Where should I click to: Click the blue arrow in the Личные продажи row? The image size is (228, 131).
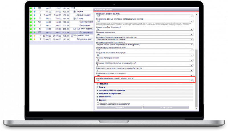pos(34,15)
